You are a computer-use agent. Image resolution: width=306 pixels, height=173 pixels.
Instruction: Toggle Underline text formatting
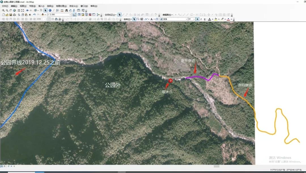click(205, 19)
